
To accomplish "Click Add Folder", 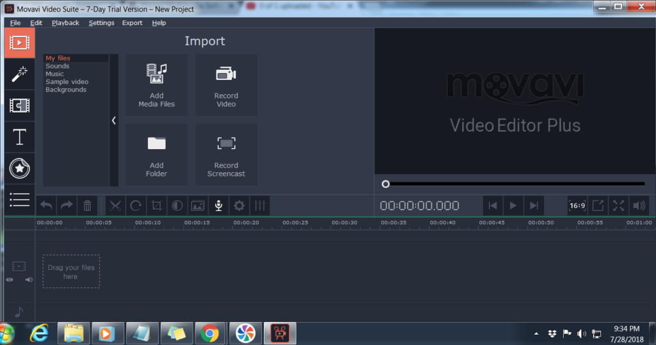I will pyautogui.click(x=156, y=155).
